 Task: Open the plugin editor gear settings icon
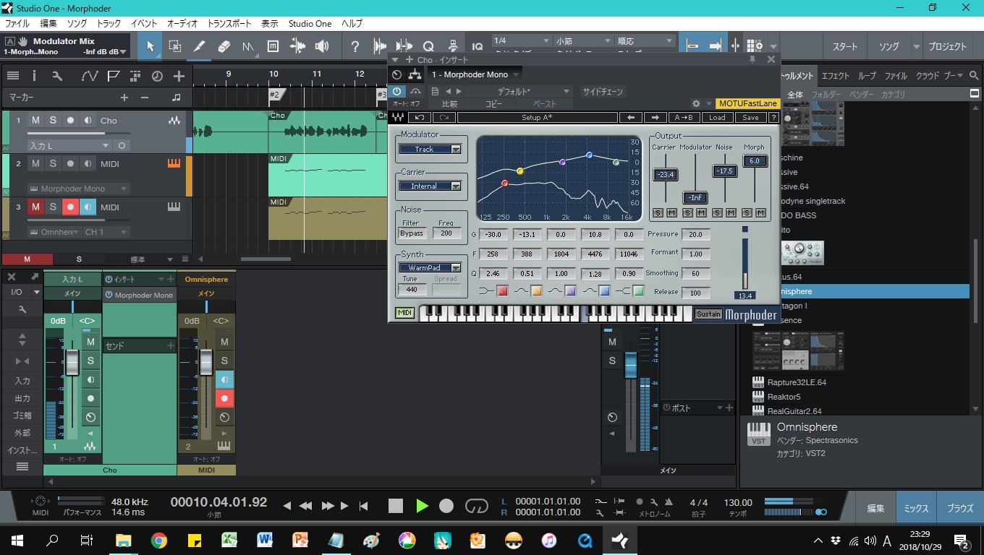tap(695, 103)
